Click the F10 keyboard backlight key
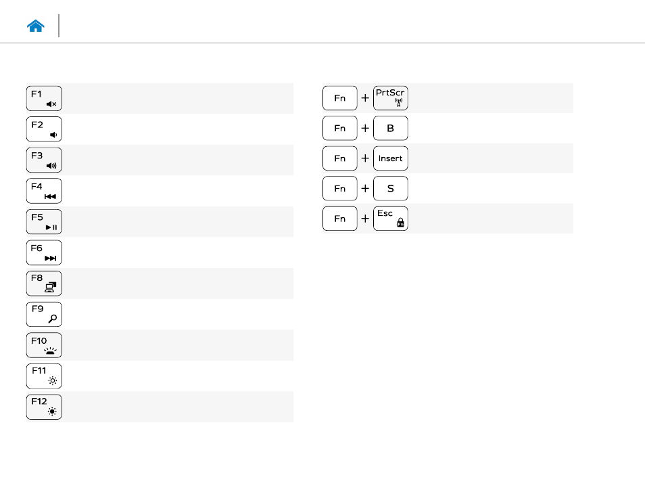Screen dimensions: 645x488 (44, 345)
